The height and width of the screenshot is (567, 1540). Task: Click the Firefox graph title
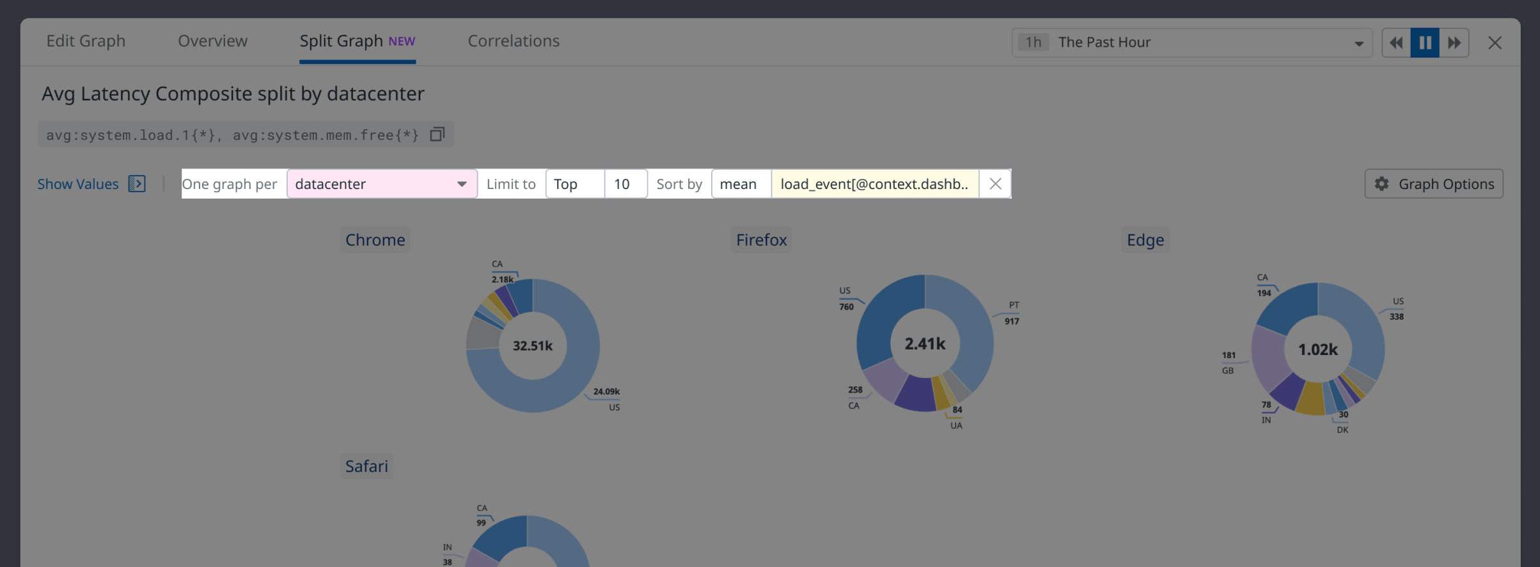(761, 240)
